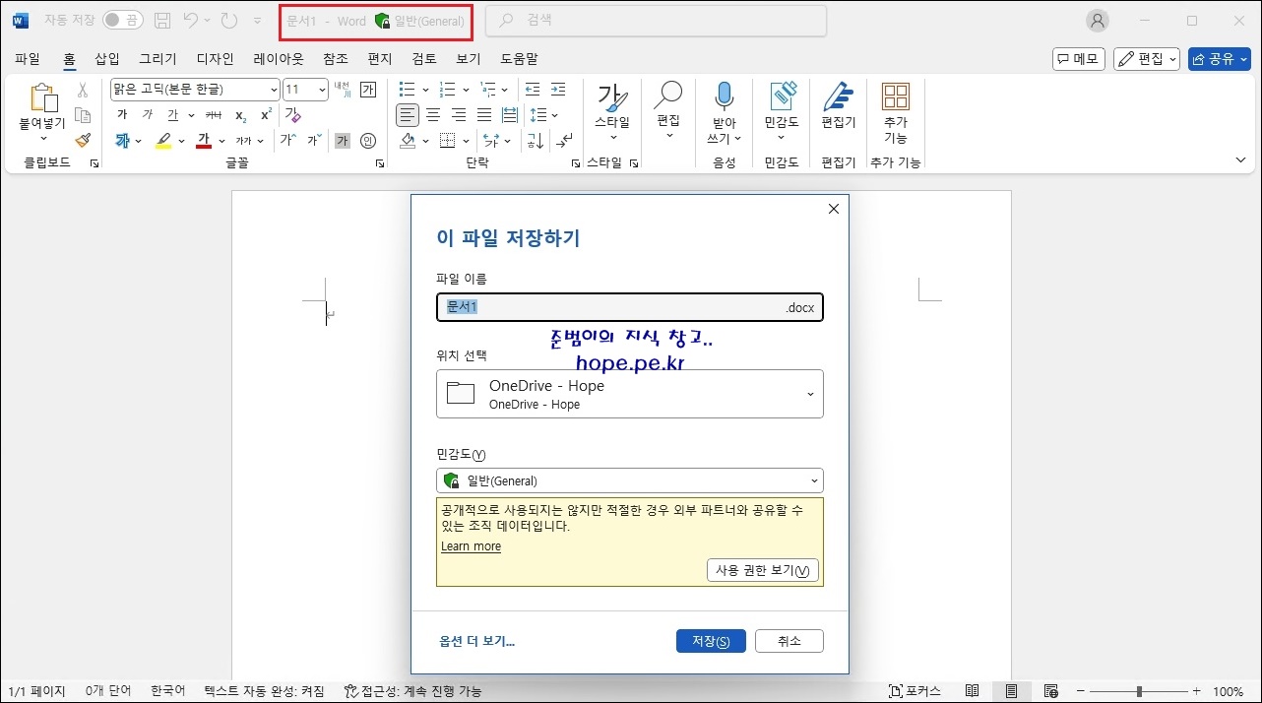The height and width of the screenshot is (703, 1262).
Task: Click the enclosed character icon
Action: click(368, 141)
